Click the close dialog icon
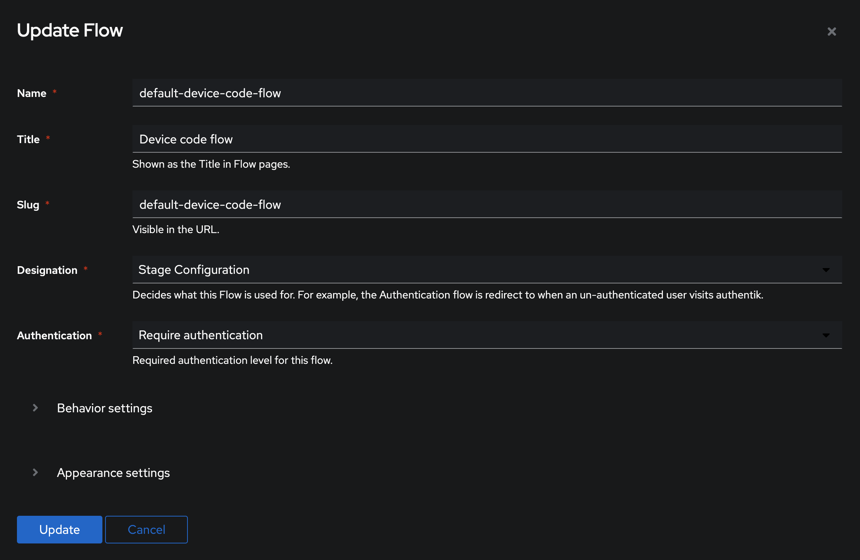Viewport: 860px width, 560px height. tap(832, 31)
